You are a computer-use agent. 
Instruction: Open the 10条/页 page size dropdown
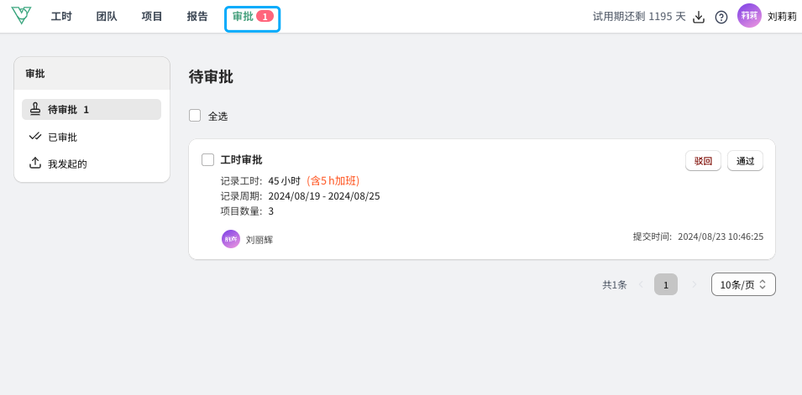743,284
